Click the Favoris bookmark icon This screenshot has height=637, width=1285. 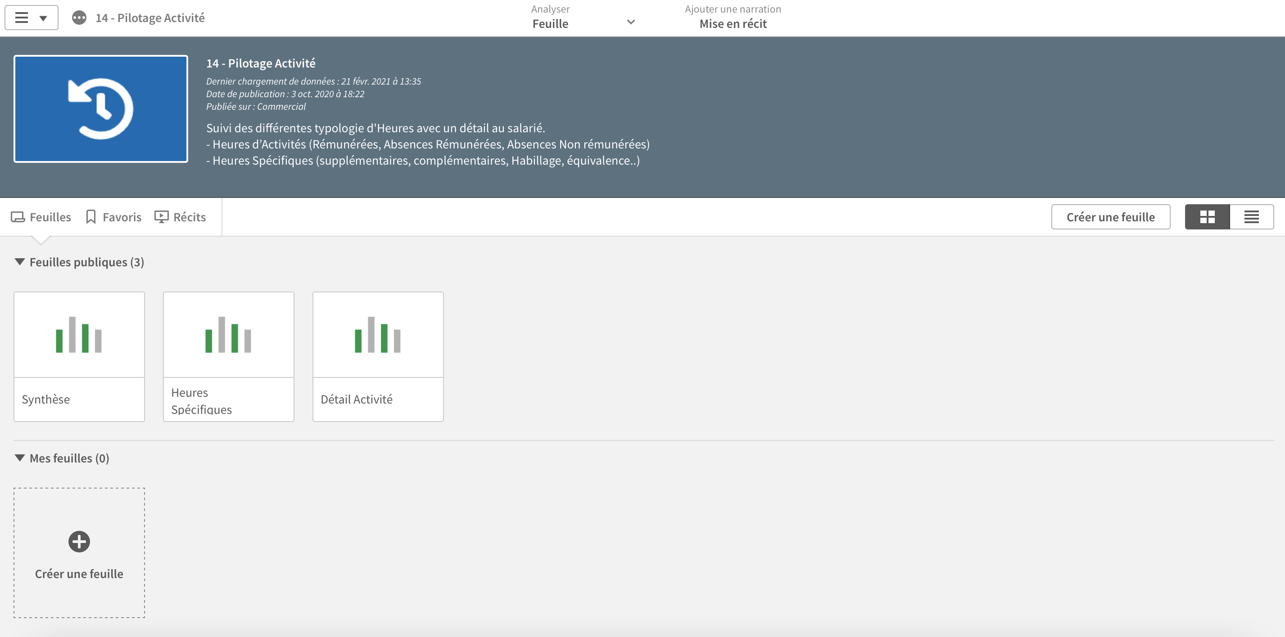point(91,217)
